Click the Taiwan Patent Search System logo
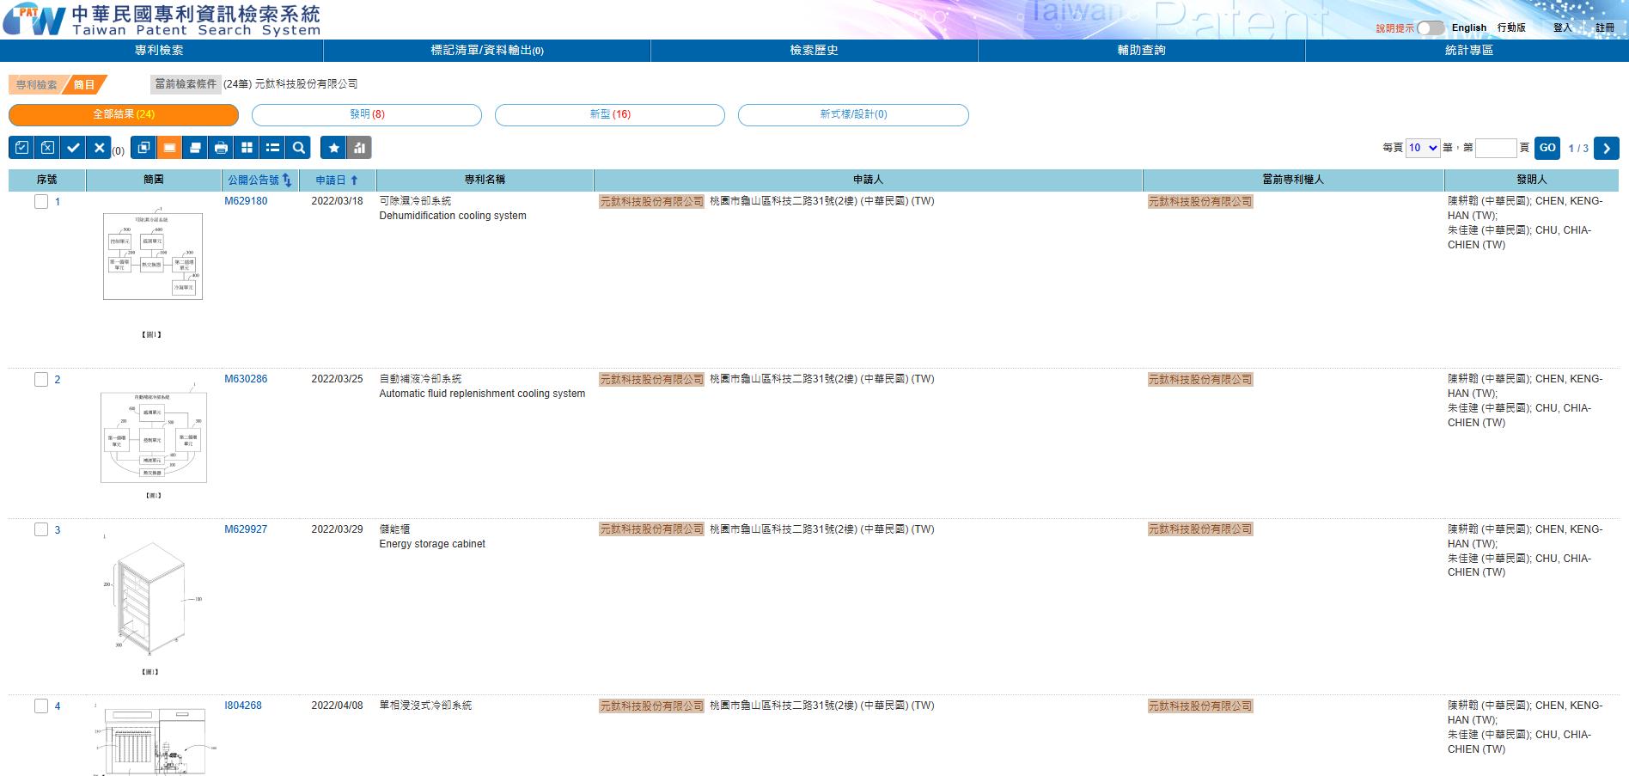 pyautogui.click(x=163, y=20)
